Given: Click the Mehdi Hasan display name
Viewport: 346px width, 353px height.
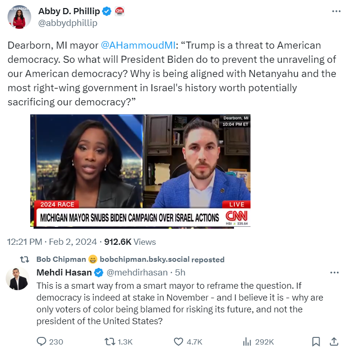Looking at the screenshot, I should click(64, 272).
